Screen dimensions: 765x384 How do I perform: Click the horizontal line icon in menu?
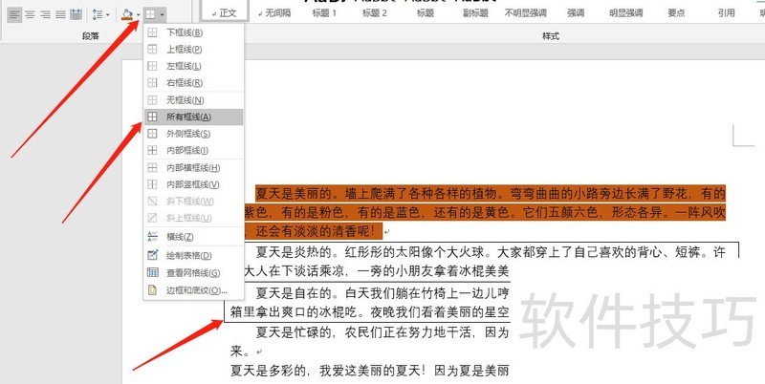153,237
